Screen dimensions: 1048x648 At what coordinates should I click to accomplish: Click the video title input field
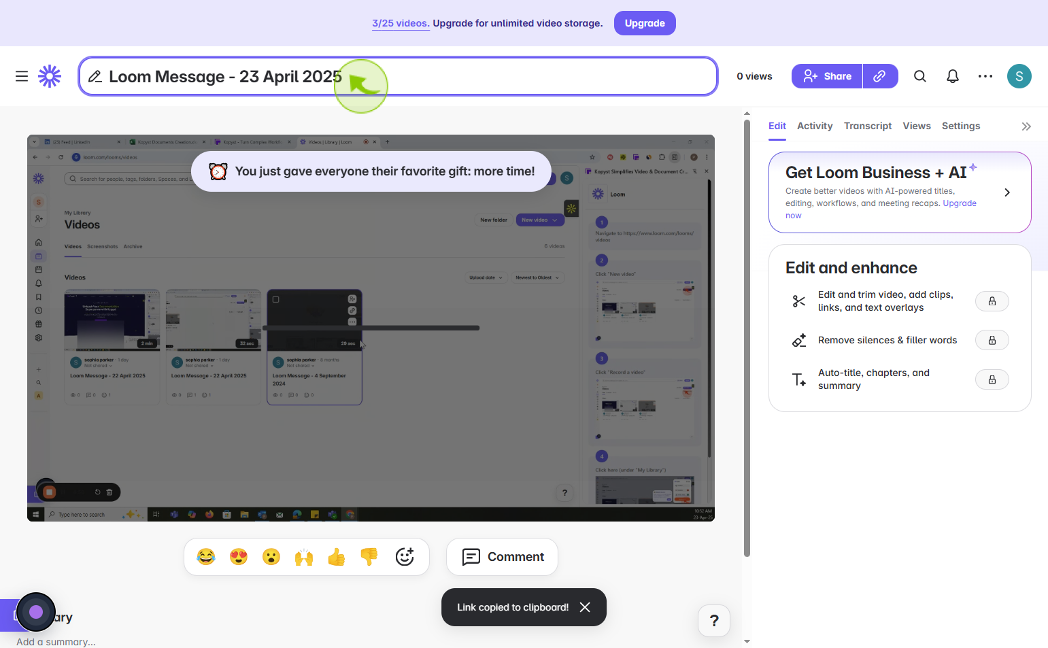[x=398, y=76]
